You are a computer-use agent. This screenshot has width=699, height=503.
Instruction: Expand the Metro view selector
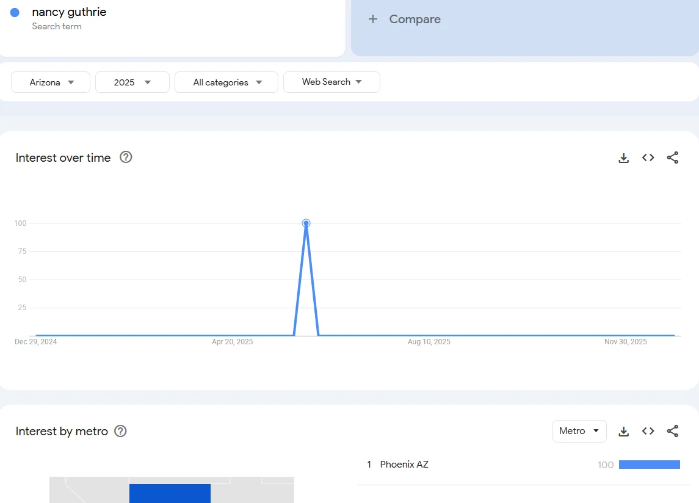click(579, 431)
